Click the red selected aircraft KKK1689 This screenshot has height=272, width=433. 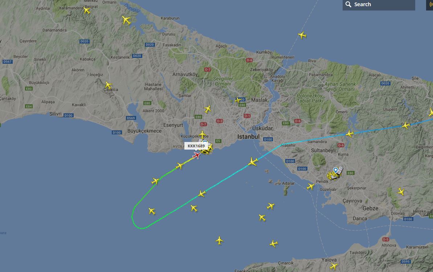196,155
